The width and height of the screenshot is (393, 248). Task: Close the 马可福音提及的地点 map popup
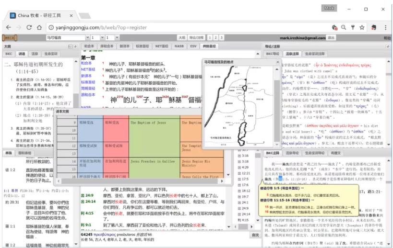tap(277, 62)
